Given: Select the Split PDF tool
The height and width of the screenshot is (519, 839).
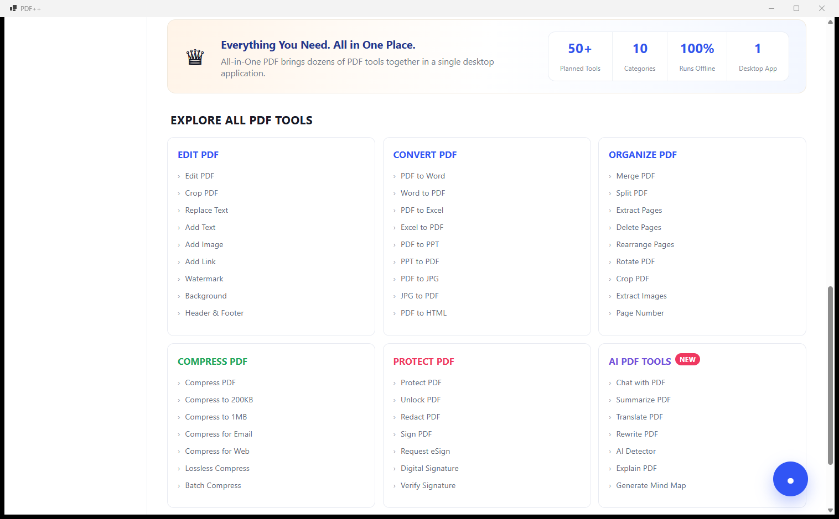Looking at the screenshot, I should (631, 193).
